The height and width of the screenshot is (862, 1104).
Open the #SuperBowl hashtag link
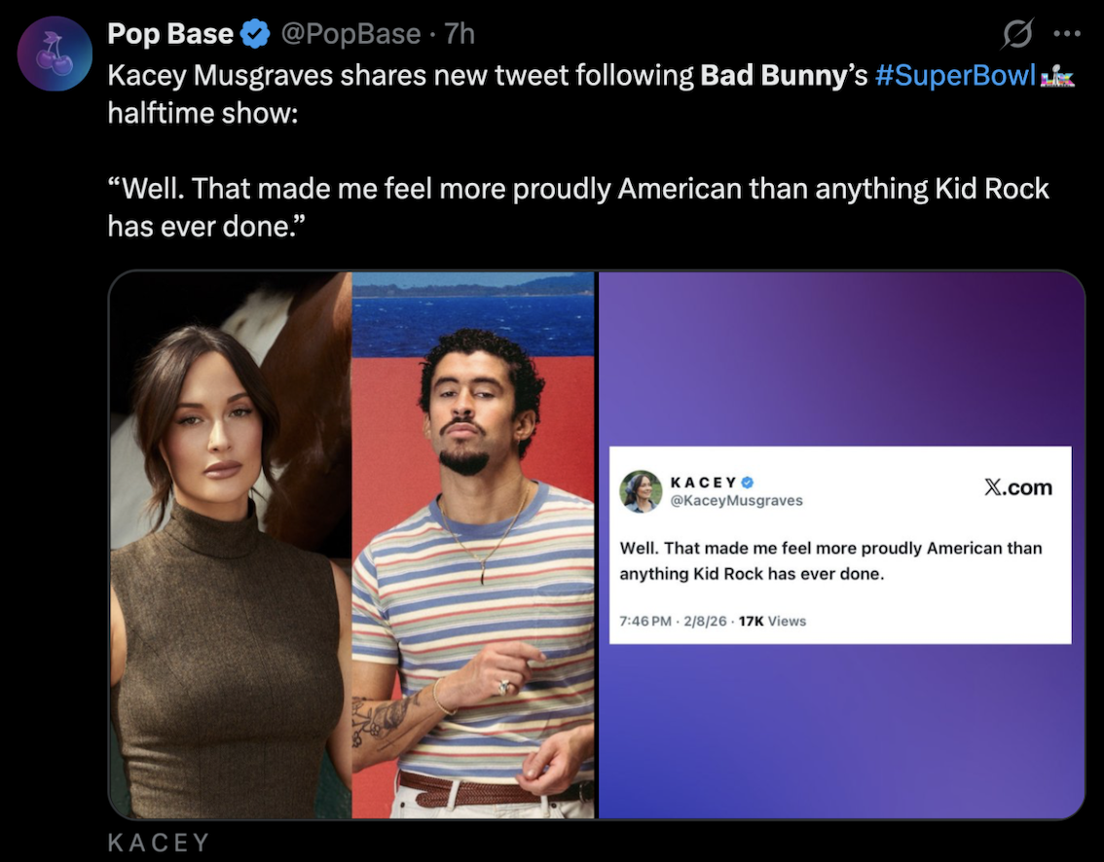pyautogui.click(x=955, y=75)
